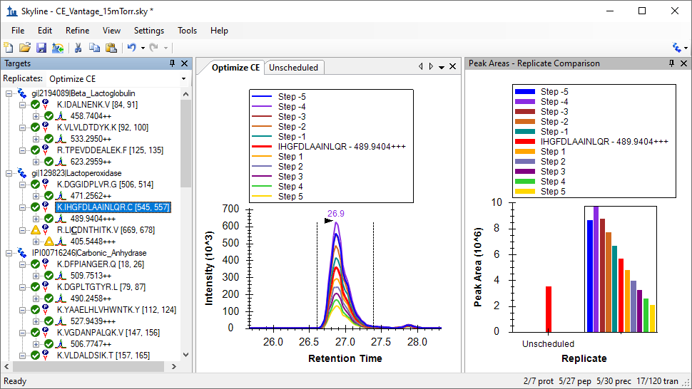Click the warning triangle on 405.5448+++
The image size is (692, 389).
[x=49, y=241]
